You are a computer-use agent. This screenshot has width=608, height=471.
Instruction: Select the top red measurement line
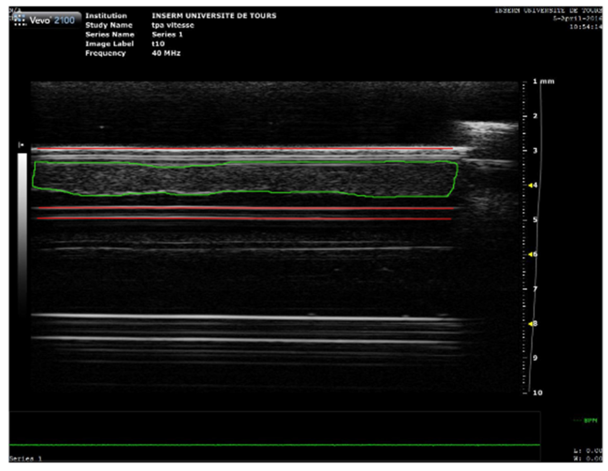237,149
